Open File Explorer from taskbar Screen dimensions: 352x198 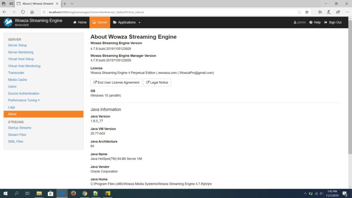pyautogui.click(x=39, y=193)
